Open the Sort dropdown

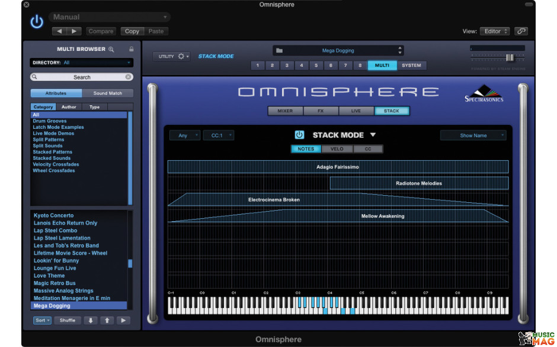click(42, 320)
